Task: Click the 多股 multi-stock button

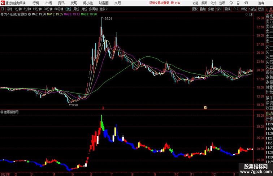Action: (x=211, y=9)
